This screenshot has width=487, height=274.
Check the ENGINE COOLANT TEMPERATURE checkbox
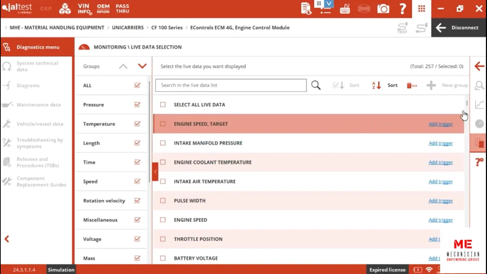pos(163,162)
